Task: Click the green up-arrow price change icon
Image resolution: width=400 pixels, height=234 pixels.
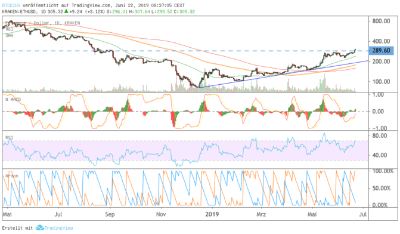Action: pos(66,11)
